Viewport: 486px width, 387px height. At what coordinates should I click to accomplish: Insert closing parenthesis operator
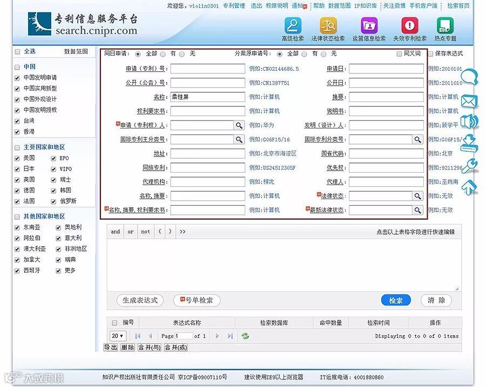click(x=170, y=232)
